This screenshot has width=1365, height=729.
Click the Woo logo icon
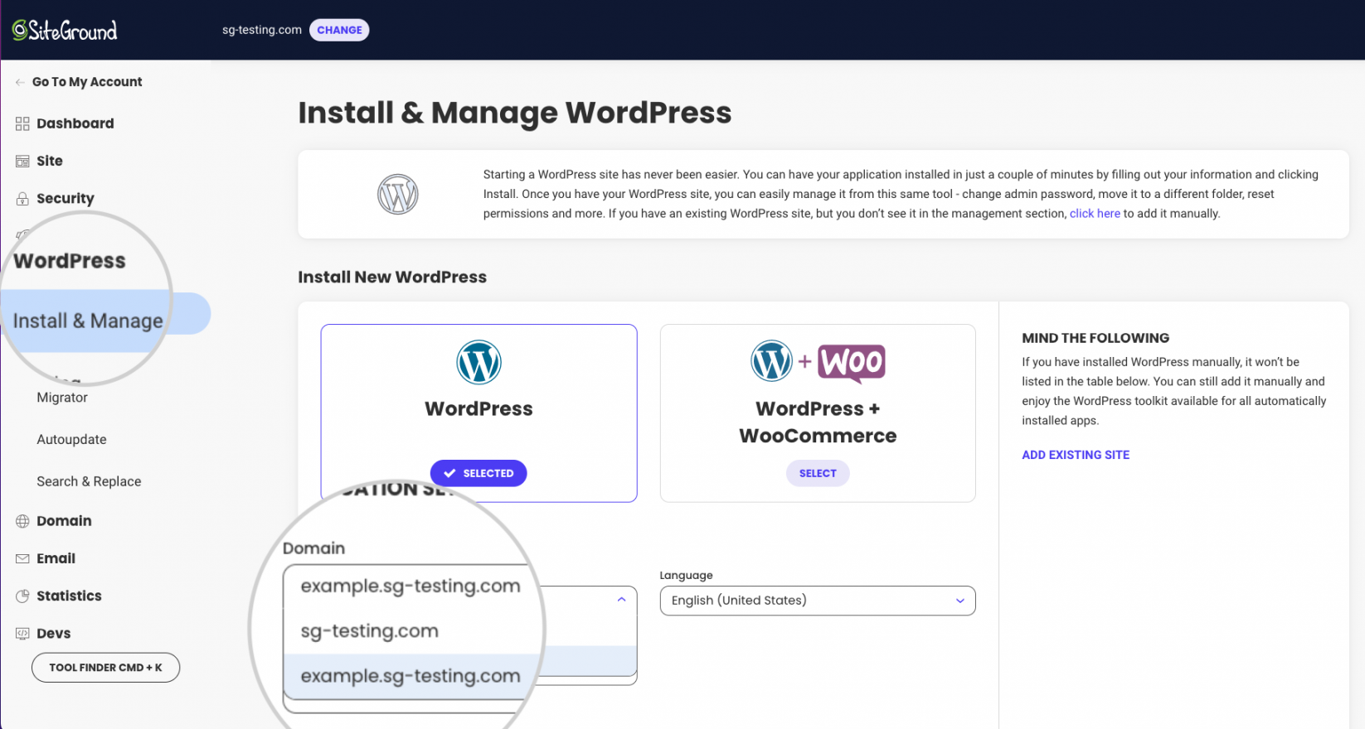coord(852,363)
